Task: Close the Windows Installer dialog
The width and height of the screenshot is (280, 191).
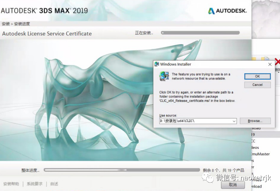Action: pyautogui.click(x=270, y=64)
